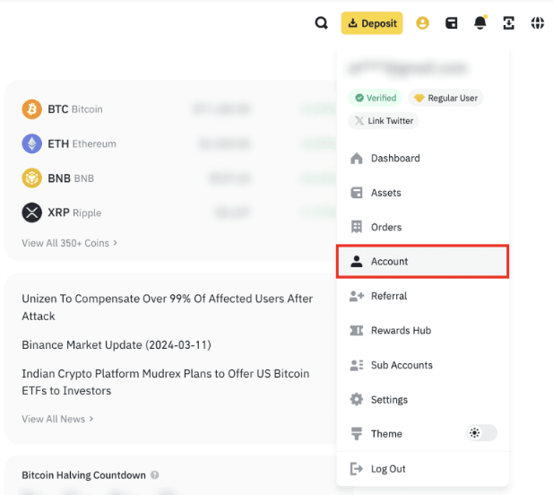Click the Regular User badge
553x495 pixels.
pyautogui.click(x=445, y=98)
